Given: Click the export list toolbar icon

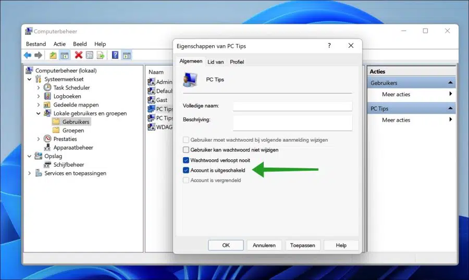Looking at the screenshot, I should (101, 55).
